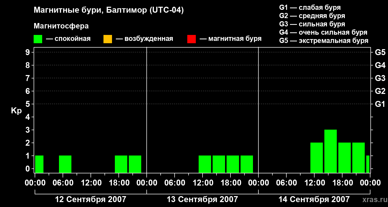Click the value 0 on the Kp axis
This screenshot has height=207, width=388.
[28, 169]
